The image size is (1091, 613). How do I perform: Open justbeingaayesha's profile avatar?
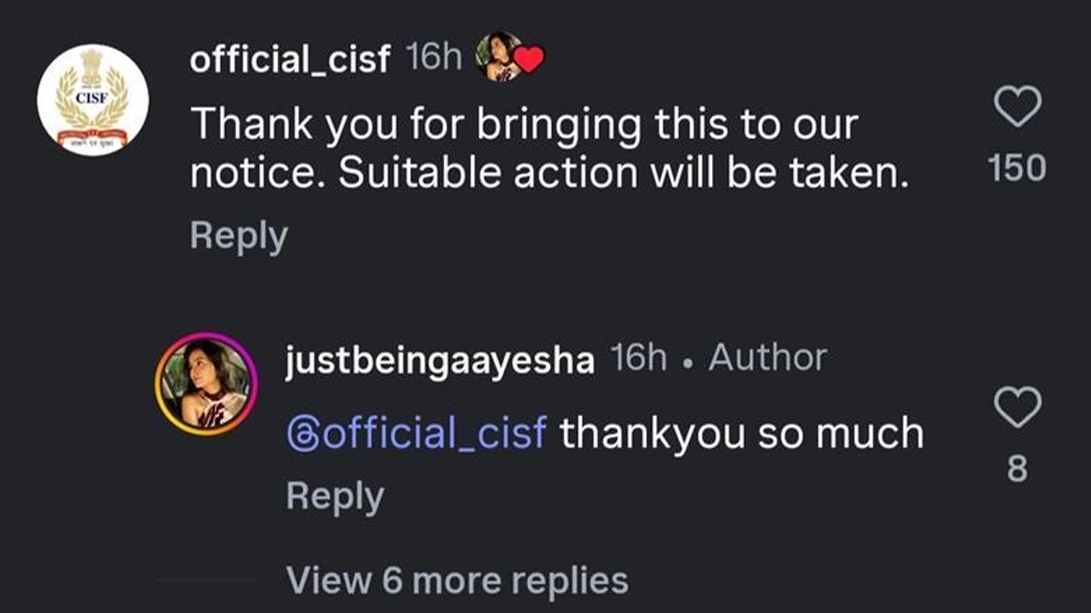pos(206,383)
